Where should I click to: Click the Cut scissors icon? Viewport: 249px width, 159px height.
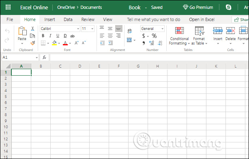[32, 29]
